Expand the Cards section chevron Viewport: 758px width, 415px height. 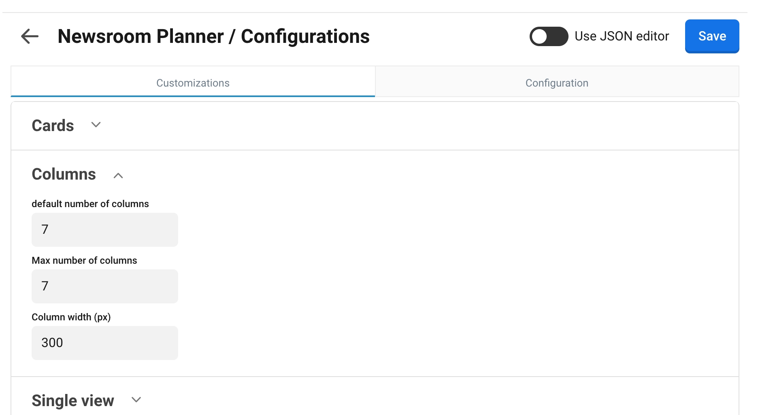tap(96, 125)
